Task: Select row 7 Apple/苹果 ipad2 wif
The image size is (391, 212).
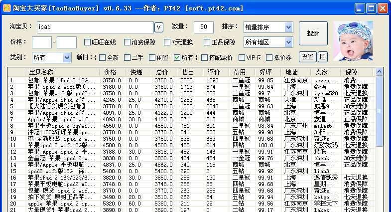Action: tap(191, 119)
